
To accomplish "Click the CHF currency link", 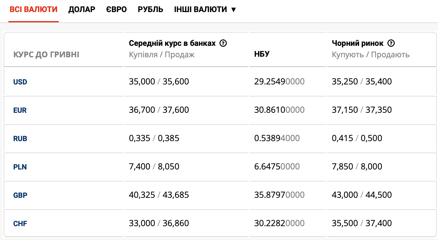I will tap(20, 224).
